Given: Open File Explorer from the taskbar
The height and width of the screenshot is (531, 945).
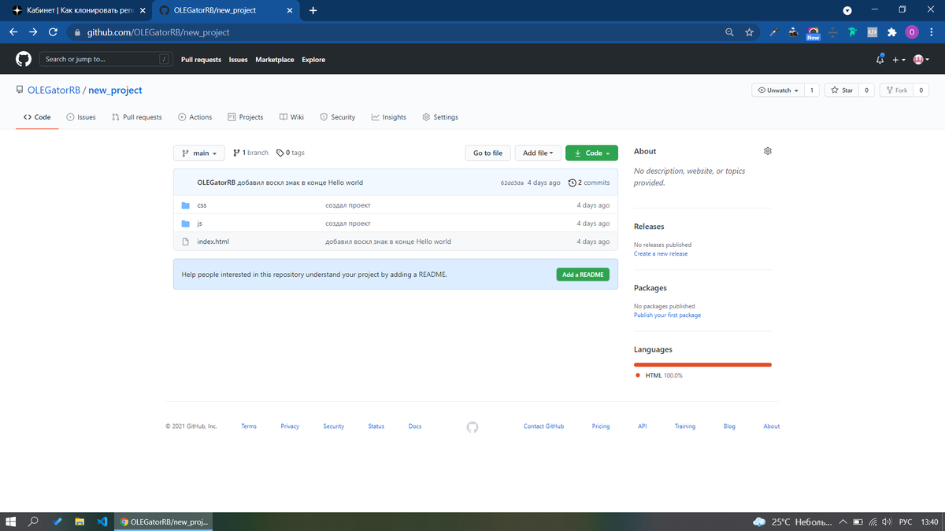Looking at the screenshot, I should (80, 522).
